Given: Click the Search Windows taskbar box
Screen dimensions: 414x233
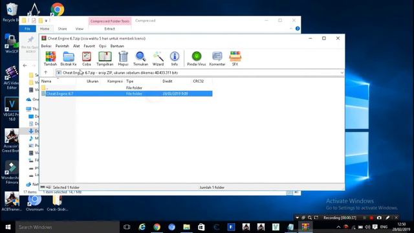Looking at the screenshot, I should 67,227.
